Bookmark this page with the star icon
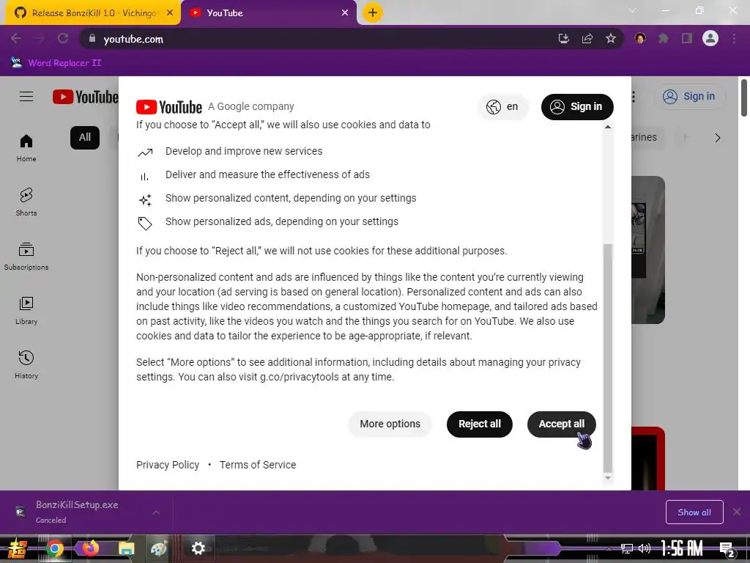The height and width of the screenshot is (563, 750). (x=610, y=39)
